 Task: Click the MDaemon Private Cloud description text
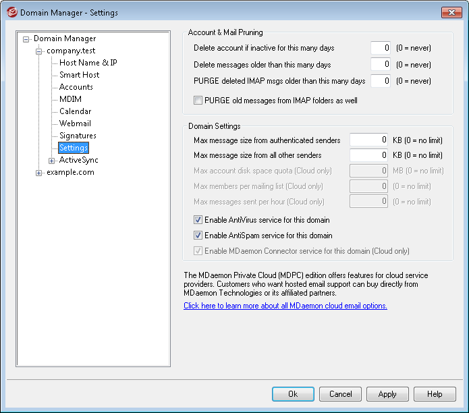[306, 284]
